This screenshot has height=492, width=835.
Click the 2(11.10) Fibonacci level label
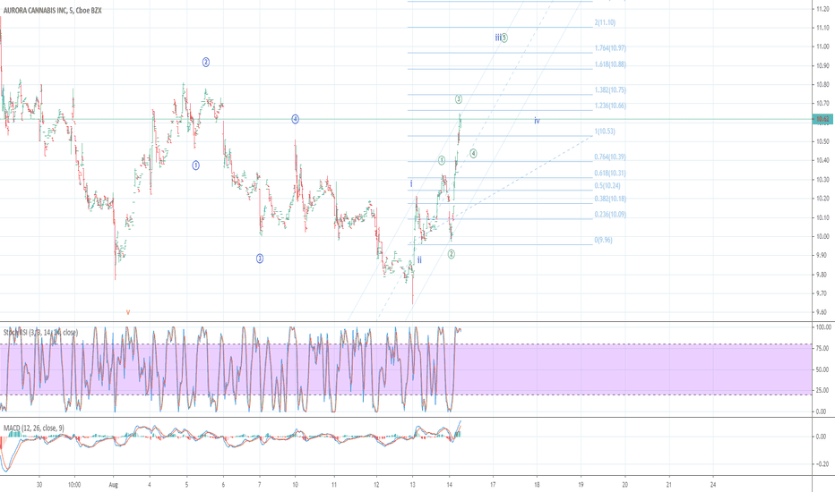click(x=605, y=22)
